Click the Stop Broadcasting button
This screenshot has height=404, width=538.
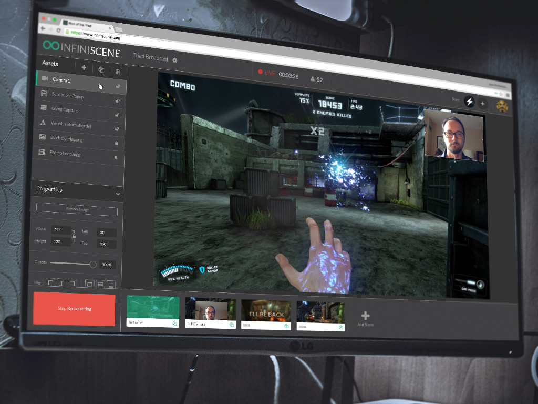click(74, 309)
